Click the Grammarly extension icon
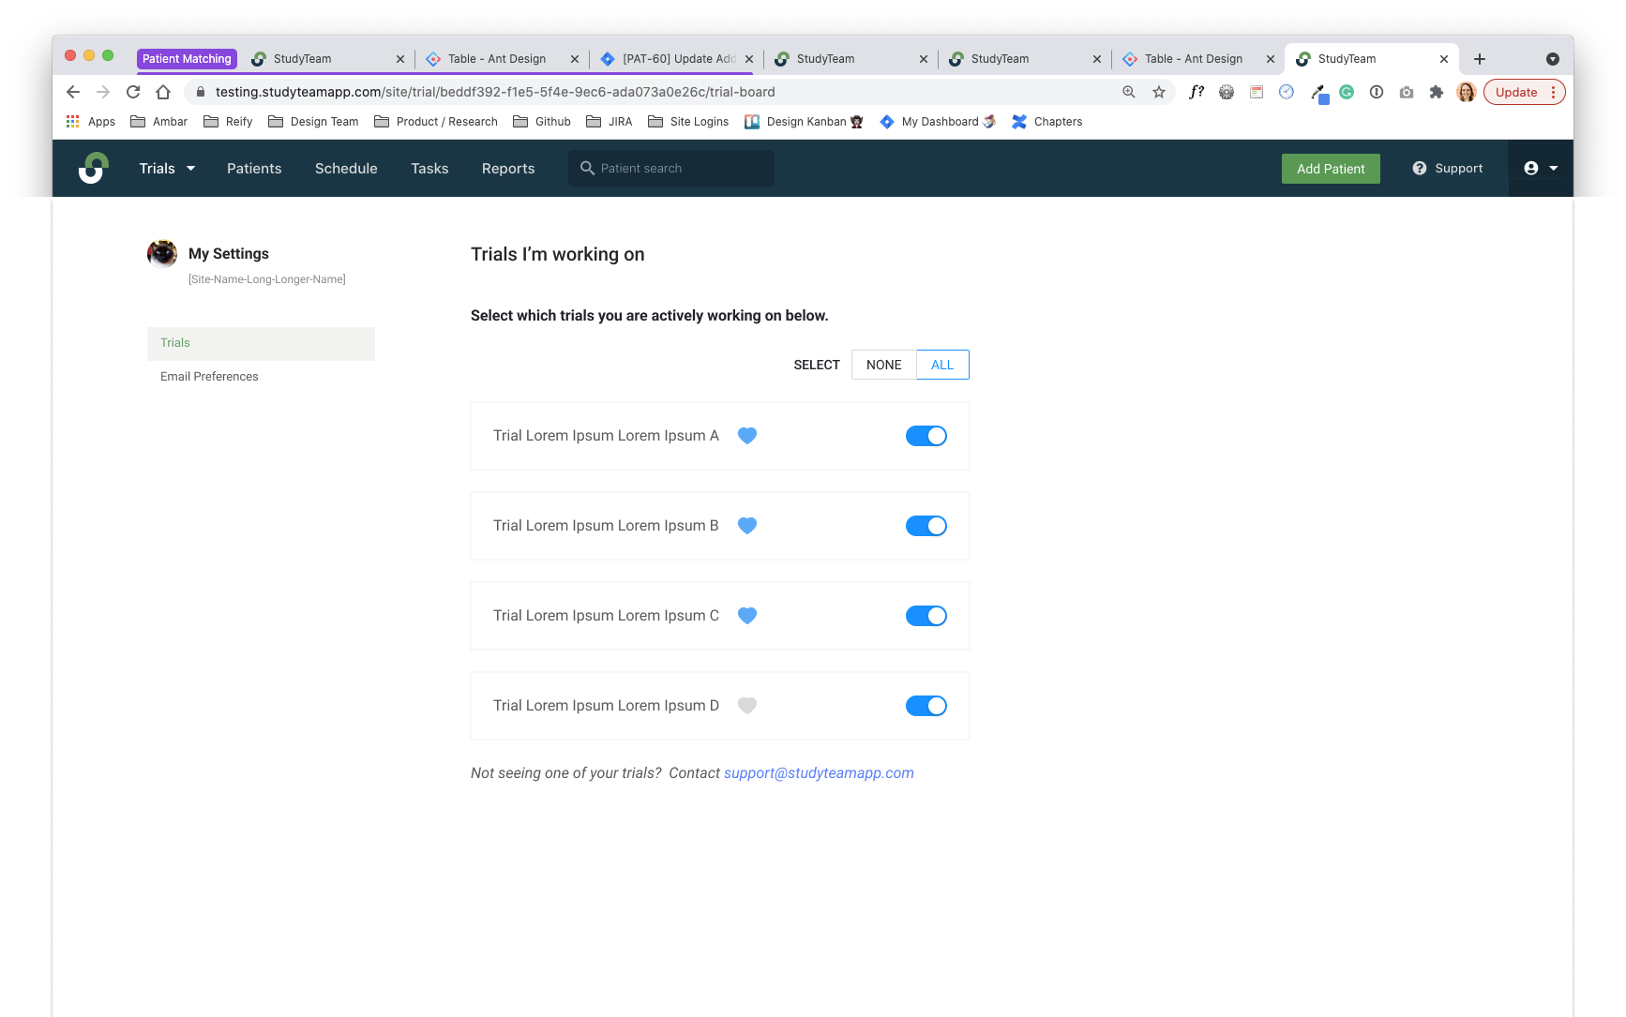Screen dimensions: 1626x1017 [x=1347, y=92]
